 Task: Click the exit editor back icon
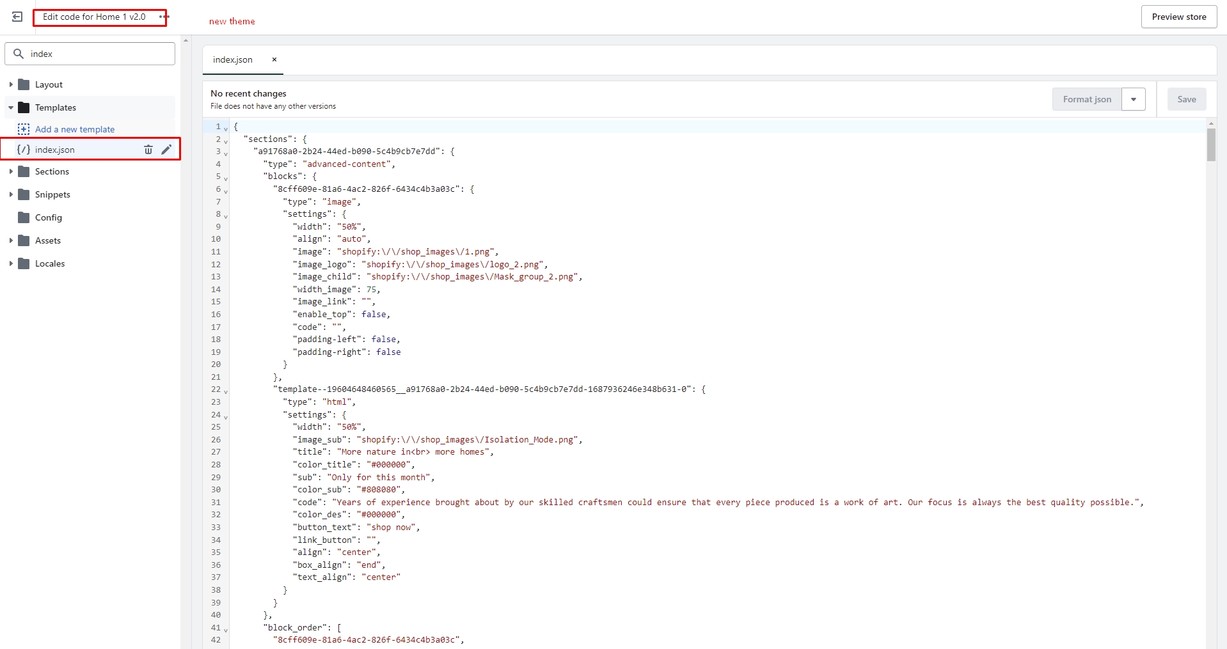pyautogui.click(x=17, y=17)
